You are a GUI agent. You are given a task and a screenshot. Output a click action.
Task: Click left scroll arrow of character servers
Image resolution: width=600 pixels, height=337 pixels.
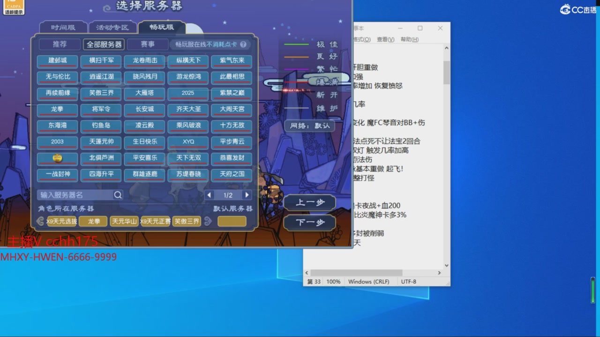[x=40, y=221]
